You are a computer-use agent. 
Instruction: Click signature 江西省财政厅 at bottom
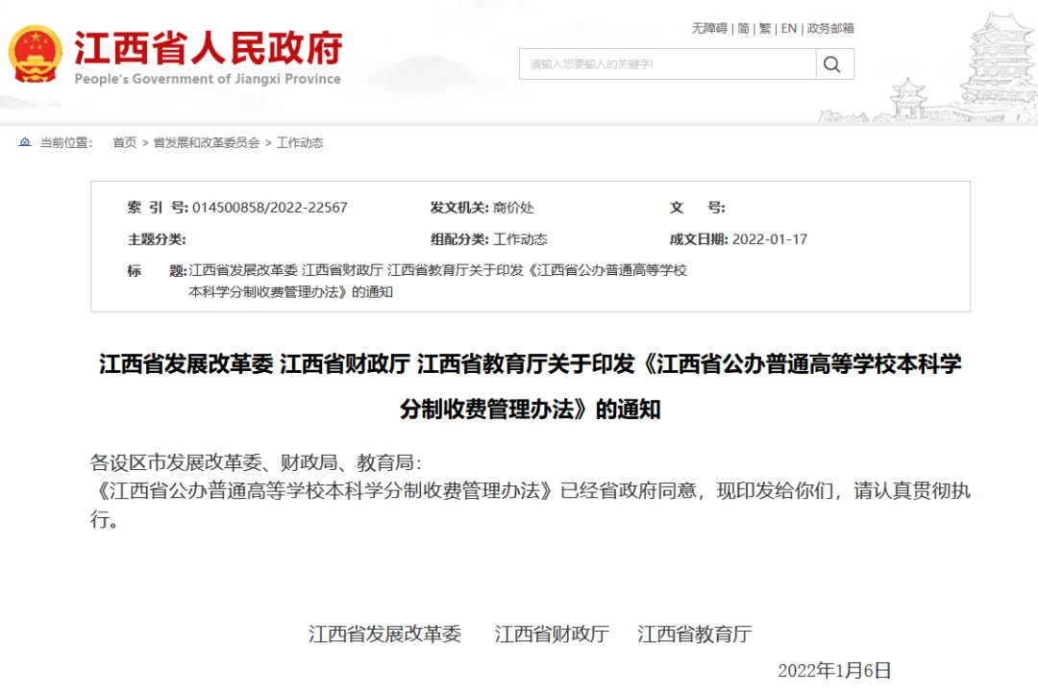(x=552, y=634)
